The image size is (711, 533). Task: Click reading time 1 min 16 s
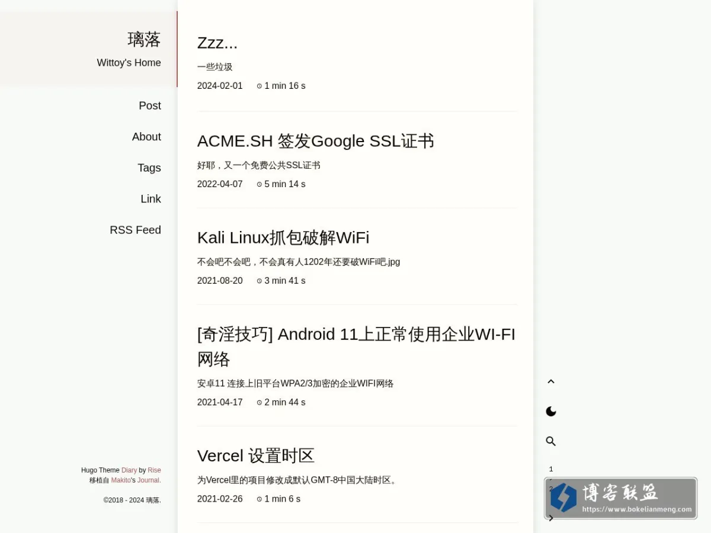coord(281,86)
